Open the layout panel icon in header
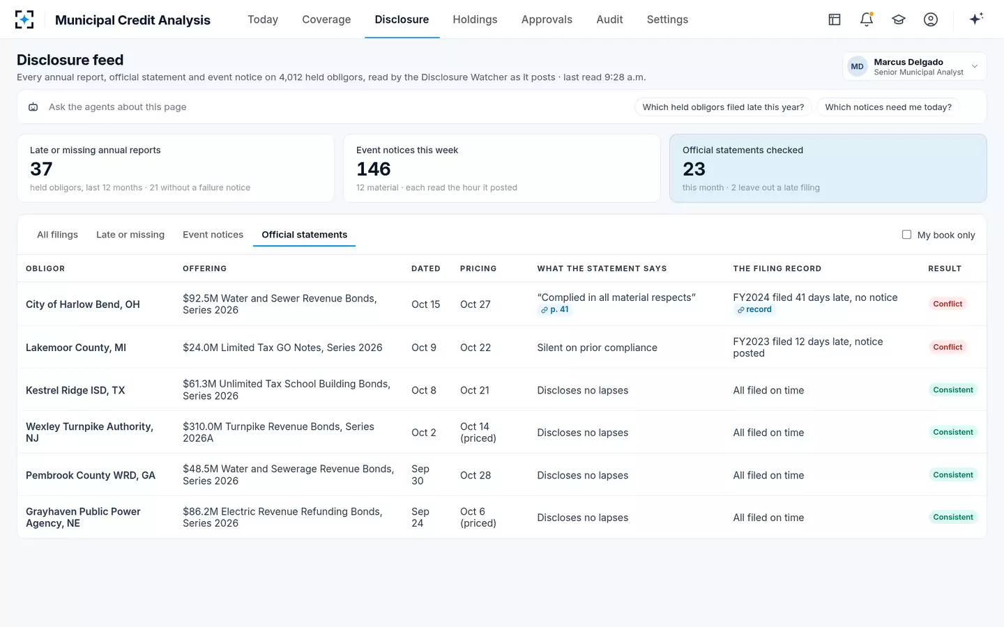Screen dimensions: 1004x627 tap(835, 20)
